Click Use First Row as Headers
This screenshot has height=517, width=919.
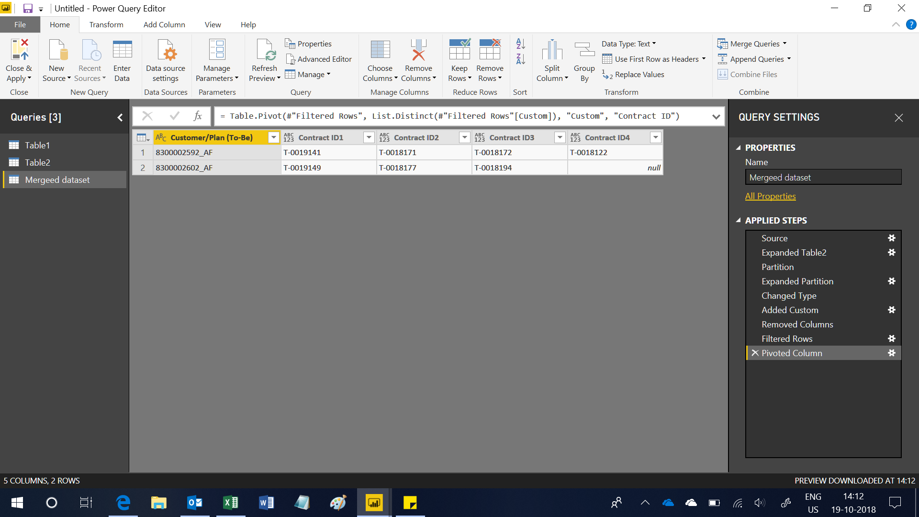[x=653, y=59]
